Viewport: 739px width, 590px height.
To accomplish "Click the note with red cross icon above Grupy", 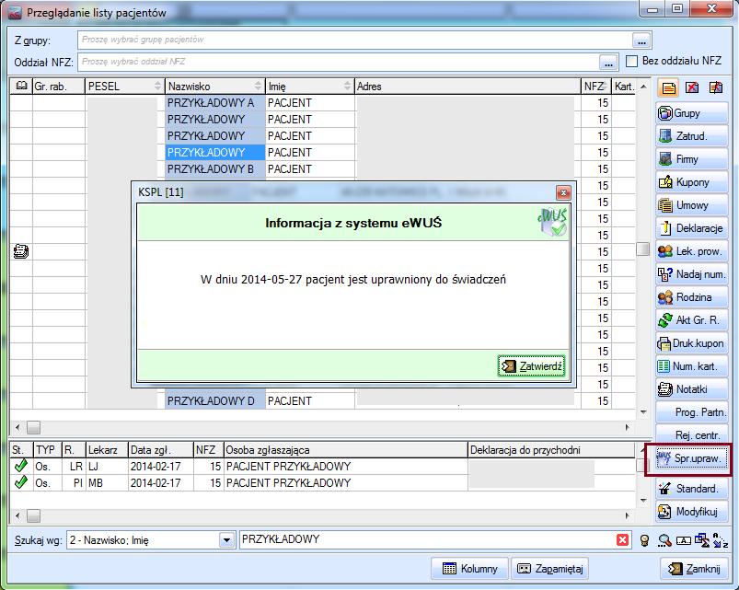I will tap(715, 87).
